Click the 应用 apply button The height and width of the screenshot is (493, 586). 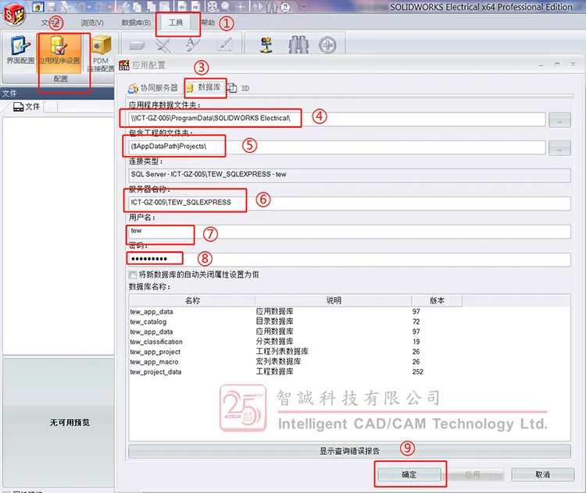point(473,475)
